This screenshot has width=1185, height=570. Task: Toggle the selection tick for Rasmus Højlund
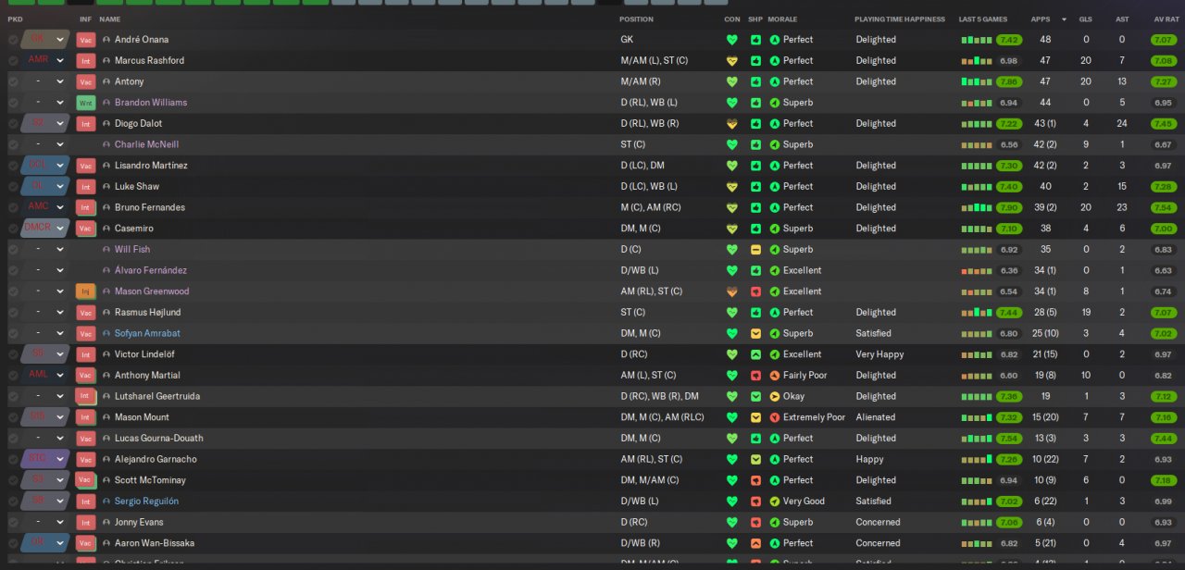(13, 313)
